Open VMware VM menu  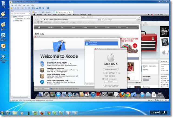pyautogui.click(x=24, y=5)
